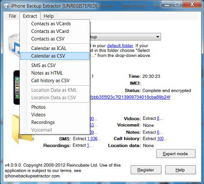Extract Photos from the menu
This screenshot has width=204, height=184.
[55, 107]
